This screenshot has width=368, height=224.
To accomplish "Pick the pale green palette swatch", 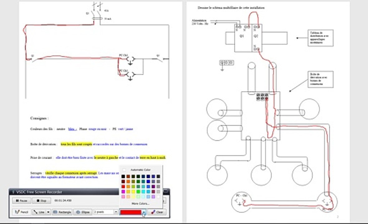I will click(138, 197).
